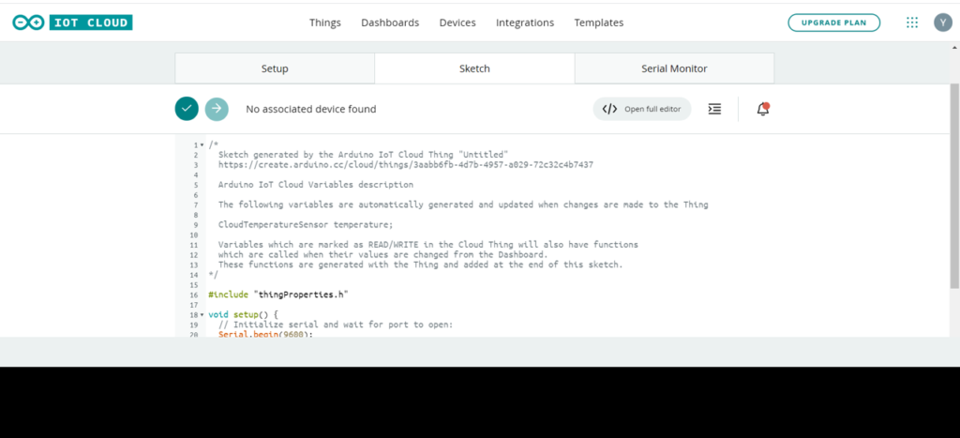The image size is (960, 438).
Task: Click the thingProperties.h include line
Action: (x=278, y=295)
